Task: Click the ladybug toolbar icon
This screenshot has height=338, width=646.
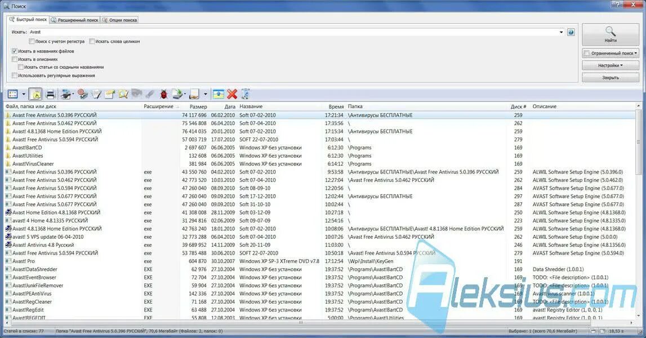Action: [164, 95]
